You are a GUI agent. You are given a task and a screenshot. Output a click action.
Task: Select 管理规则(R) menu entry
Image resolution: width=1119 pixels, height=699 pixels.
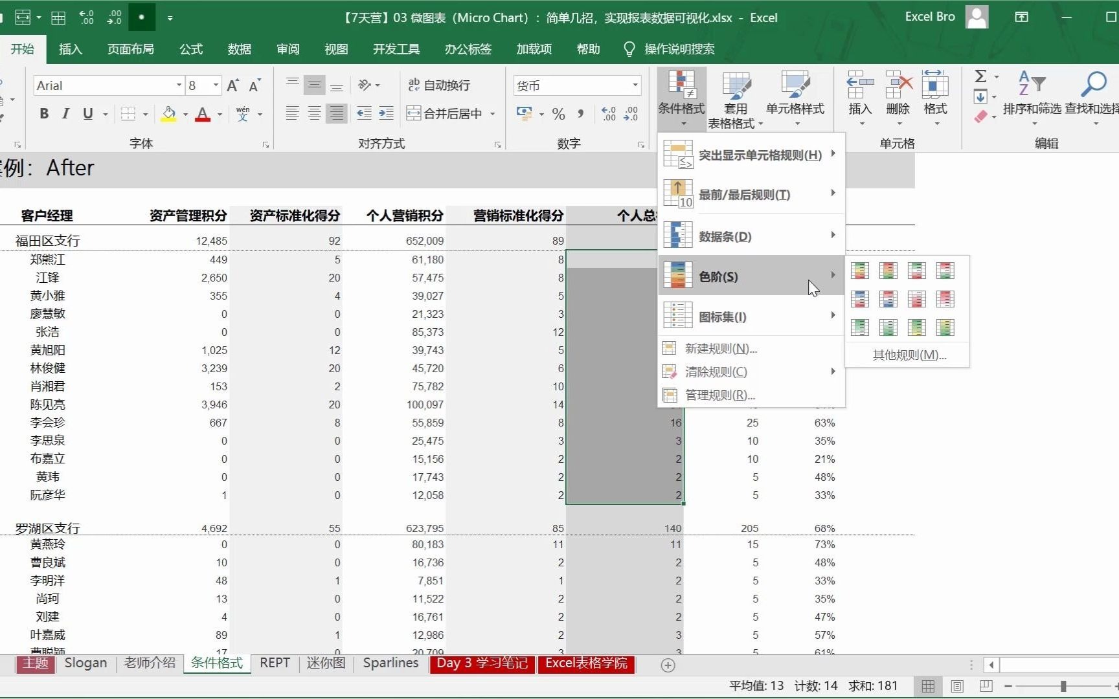751,395
